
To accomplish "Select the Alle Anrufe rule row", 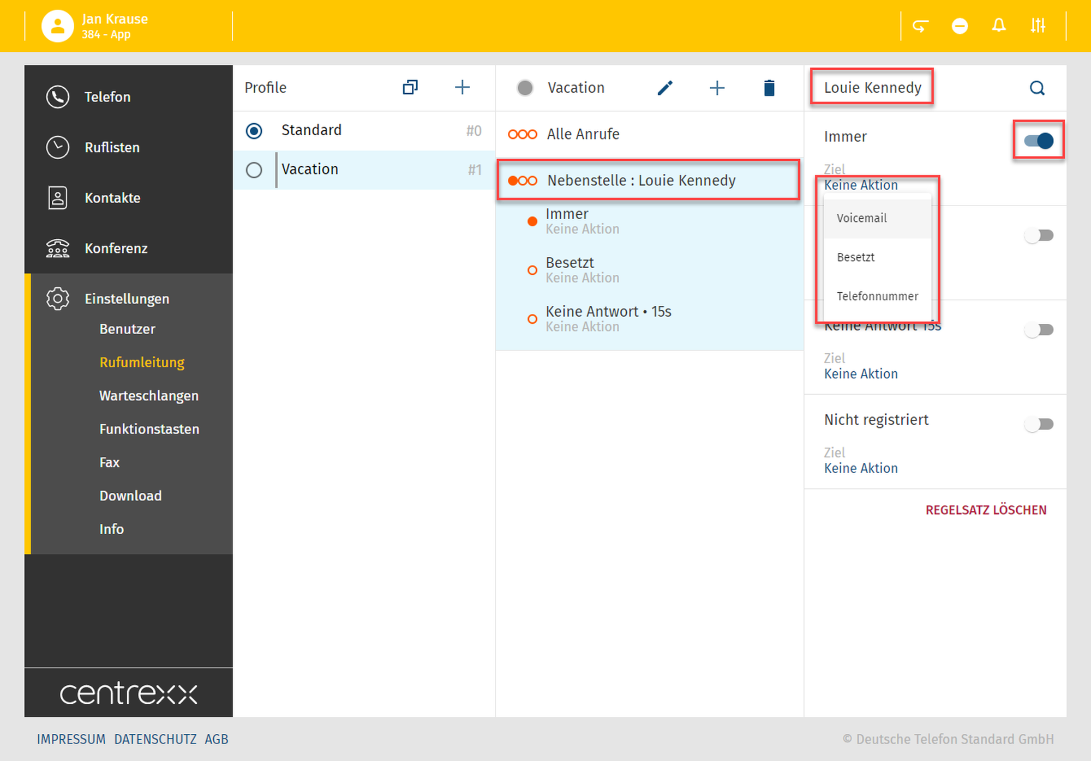I will pos(583,134).
